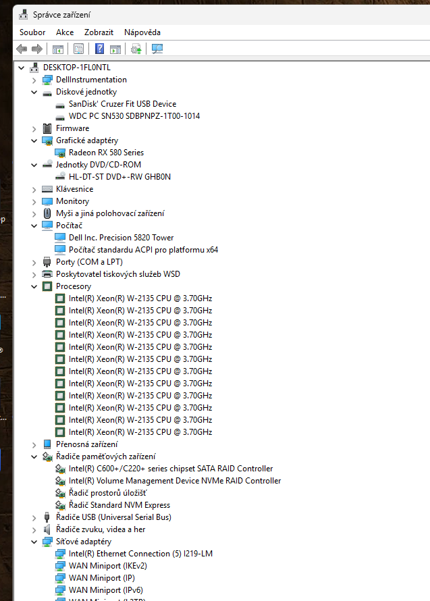Viewport: 430px width, 601px height.
Task: Expand the Monitory node
Action: [34, 202]
